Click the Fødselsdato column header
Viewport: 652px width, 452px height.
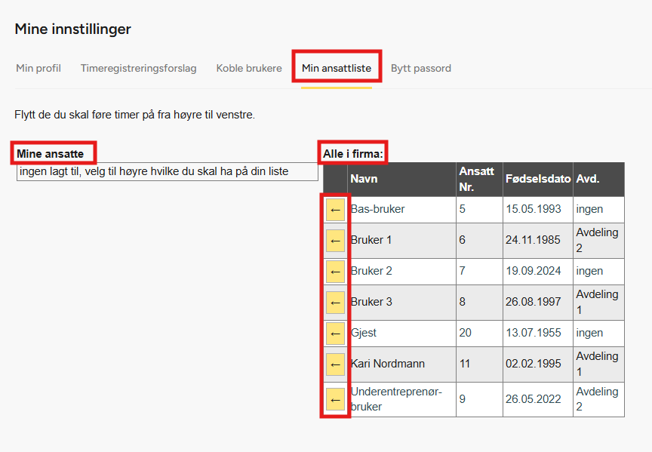[x=537, y=180]
